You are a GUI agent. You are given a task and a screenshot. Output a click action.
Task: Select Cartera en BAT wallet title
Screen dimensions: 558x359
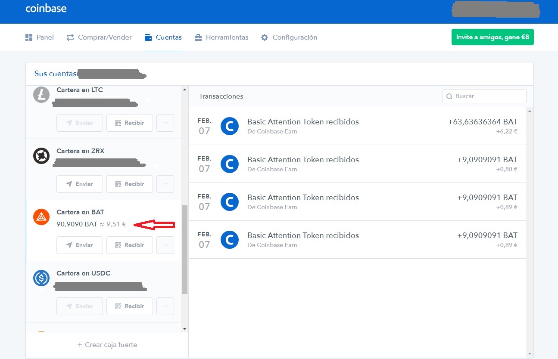(81, 212)
